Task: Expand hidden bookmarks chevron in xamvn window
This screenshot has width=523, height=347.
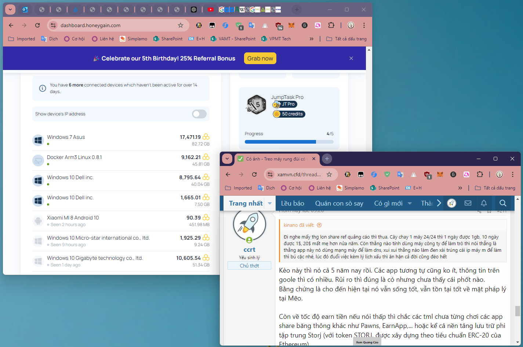Action: [x=460, y=188]
